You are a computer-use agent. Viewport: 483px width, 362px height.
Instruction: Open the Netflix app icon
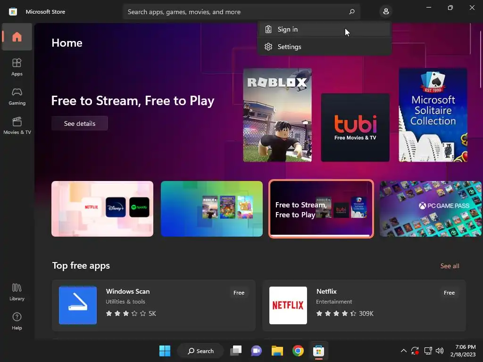288,305
